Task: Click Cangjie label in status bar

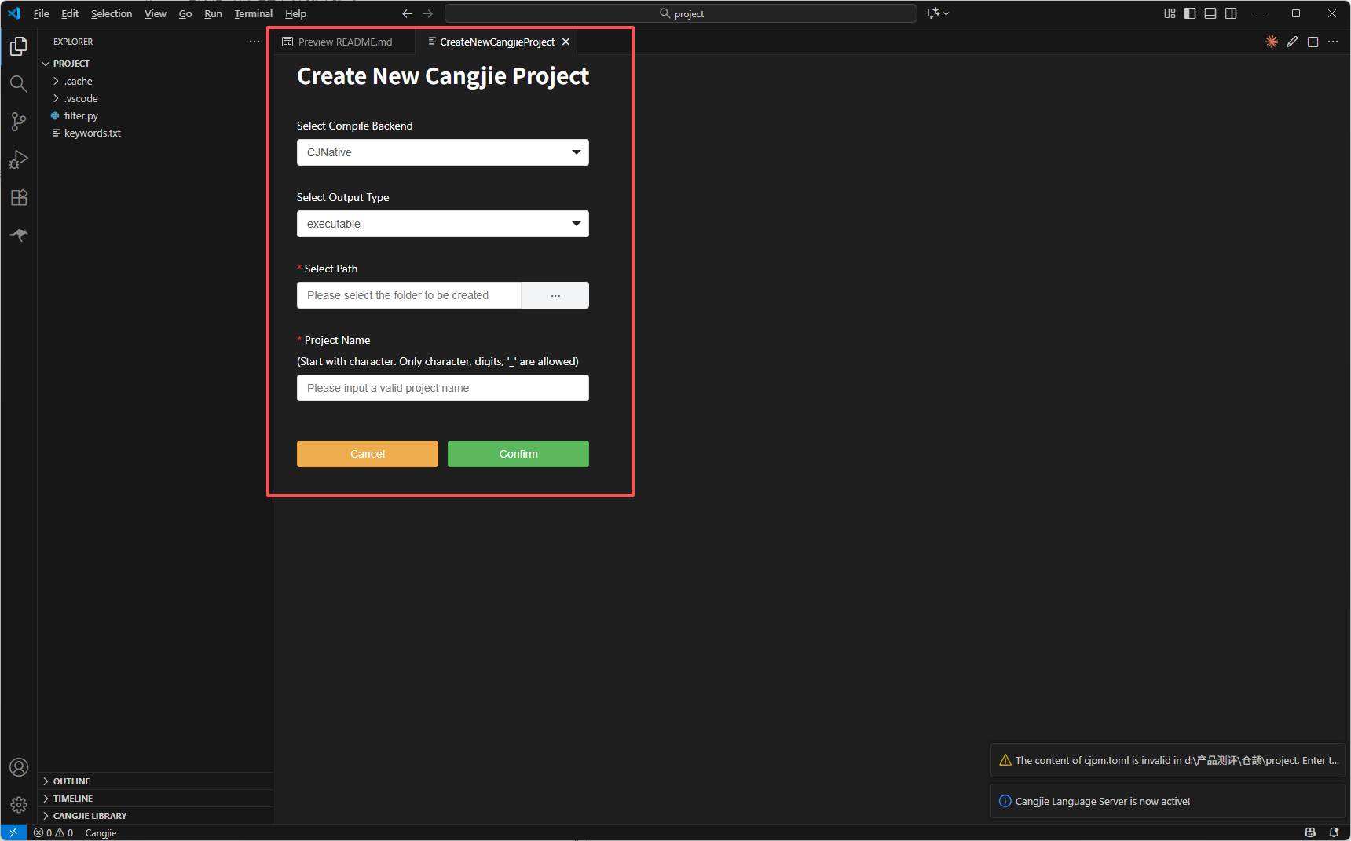Action: (x=101, y=832)
